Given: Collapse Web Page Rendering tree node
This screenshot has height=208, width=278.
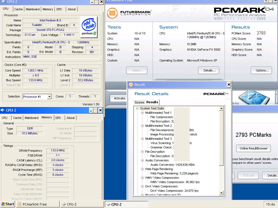Looking at the screenshot, I should (142, 169).
